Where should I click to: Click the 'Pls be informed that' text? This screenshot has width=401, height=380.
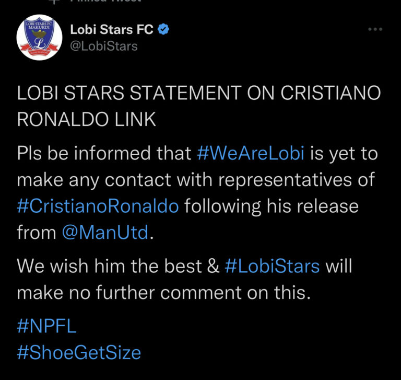pyautogui.click(x=104, y=154)
